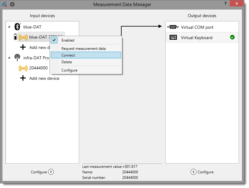Choose Delete in the context menu
249x188 pixels.
coord(67,62)
